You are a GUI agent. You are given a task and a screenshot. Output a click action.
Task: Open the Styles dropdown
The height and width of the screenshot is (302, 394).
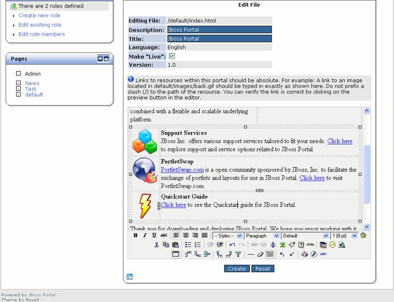click(x=228, y=236)
